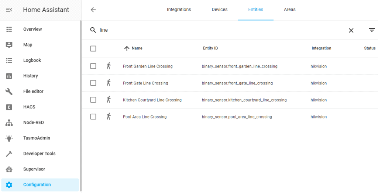Open the entity filter menu icon
The height and width of the screenshot is (193, 378).
(x=372, y=30)
